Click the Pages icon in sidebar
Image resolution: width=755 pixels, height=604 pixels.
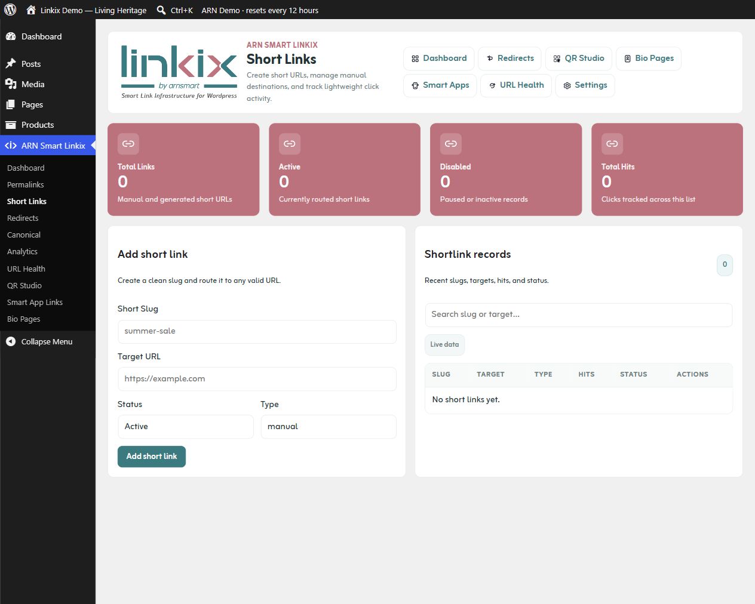coord(11,104)
